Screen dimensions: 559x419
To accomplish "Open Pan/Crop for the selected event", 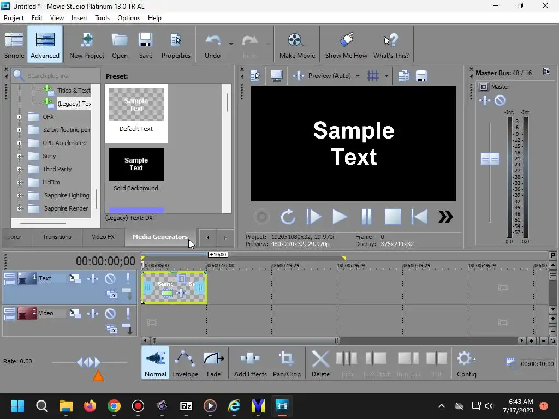I will (287, 363).
